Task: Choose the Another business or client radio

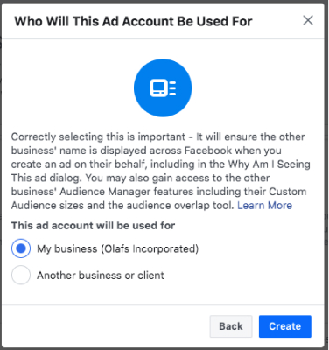Action: pos(21,275)
